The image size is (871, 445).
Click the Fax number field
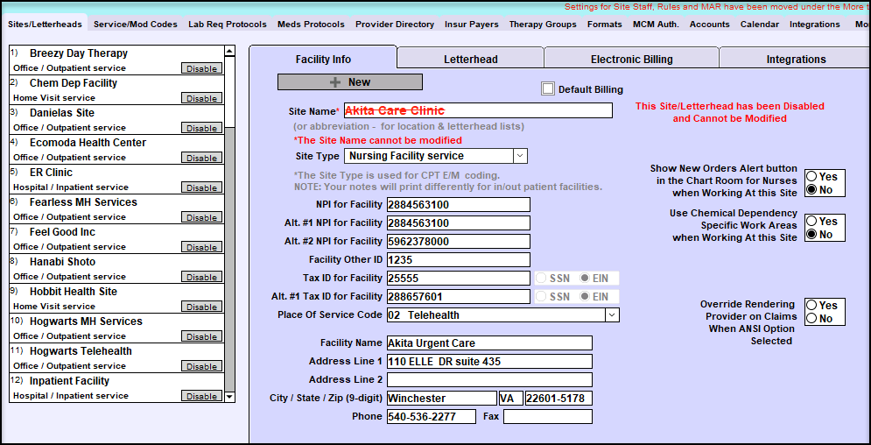[547, 417]
